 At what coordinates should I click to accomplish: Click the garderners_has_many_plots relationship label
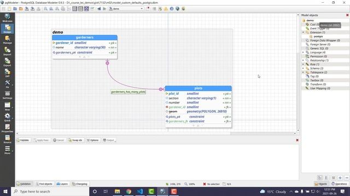point(129,92)
